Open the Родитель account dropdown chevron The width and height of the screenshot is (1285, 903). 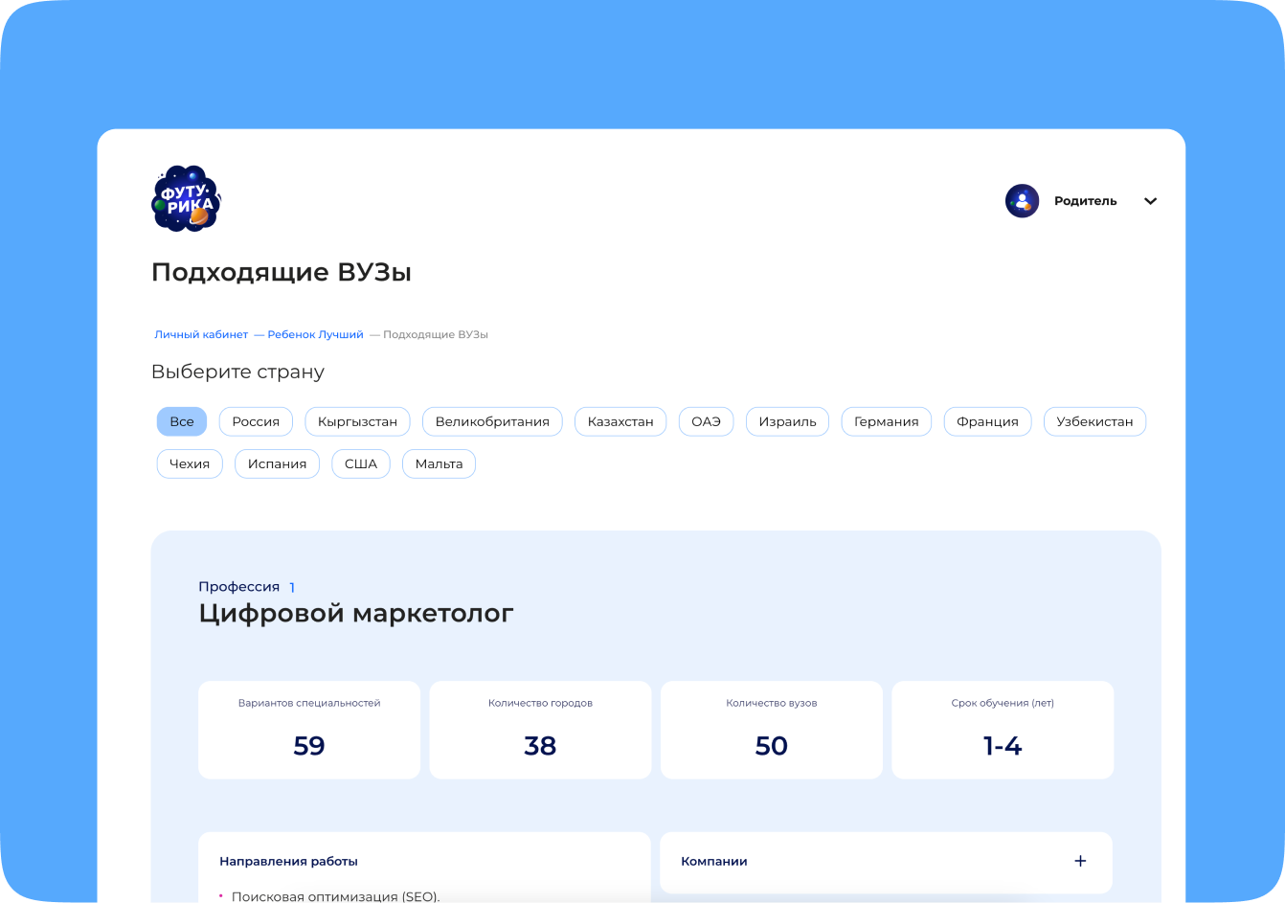click(1150, 201)
